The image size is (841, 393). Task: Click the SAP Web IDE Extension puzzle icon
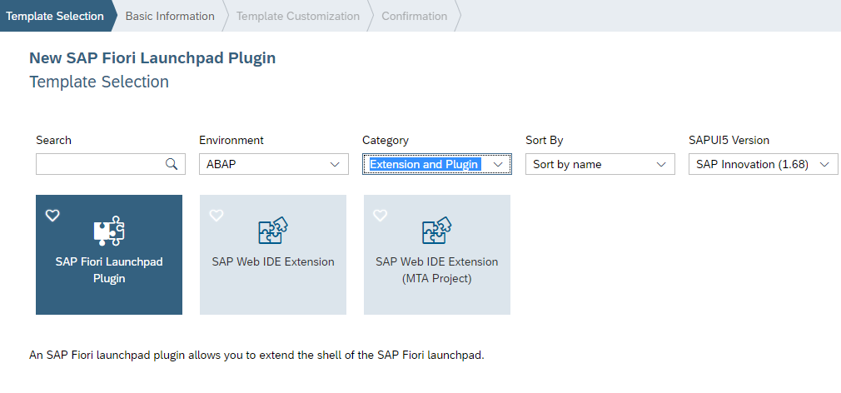(273, 231)
